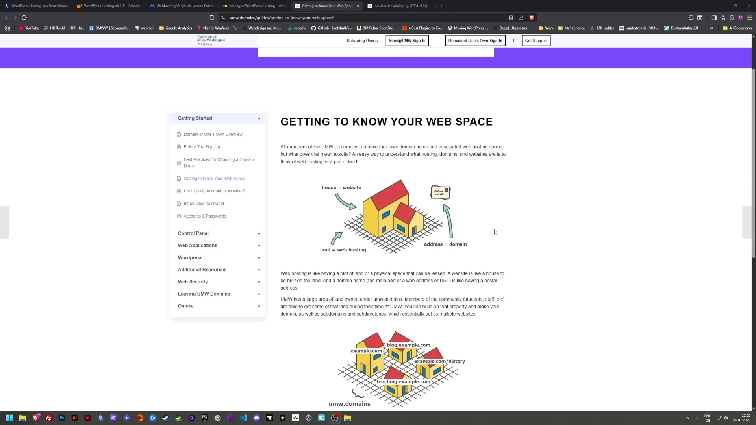Viewport: 756px width, 425px height.
Task: Open OBS Studio from the taskbar
Action: (x=335, y=418)
